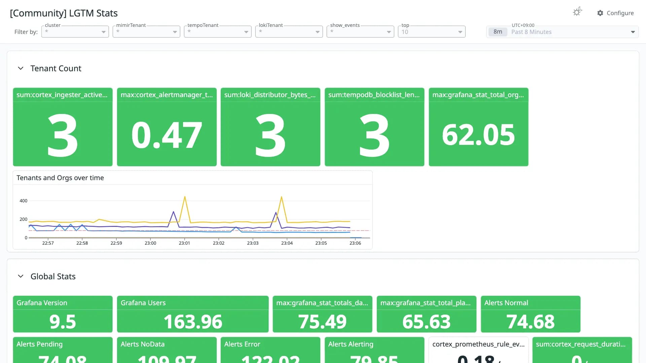Click the Grafana Version widget showing 9.5
Viewport: 646px width, 363px height.
[x=63, y=314]
